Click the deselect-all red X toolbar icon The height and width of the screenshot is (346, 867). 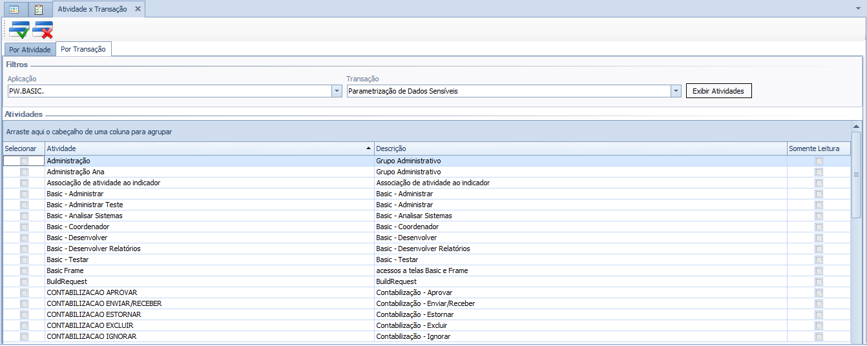click(x=43, y=30)
